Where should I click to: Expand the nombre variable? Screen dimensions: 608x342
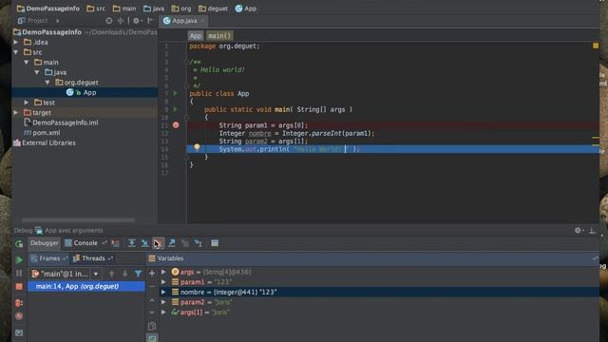(163, 292)
